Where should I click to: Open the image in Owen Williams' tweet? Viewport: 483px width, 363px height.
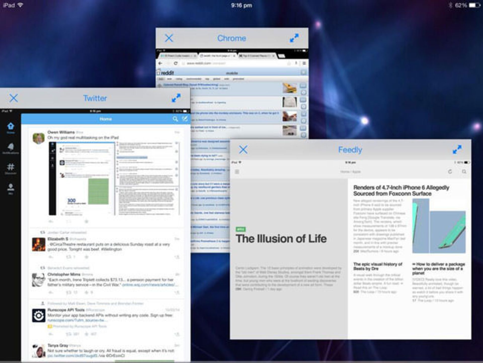pyautogui.click(x=114, y=178)
